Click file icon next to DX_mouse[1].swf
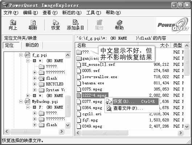 click(x=79, y=64)
